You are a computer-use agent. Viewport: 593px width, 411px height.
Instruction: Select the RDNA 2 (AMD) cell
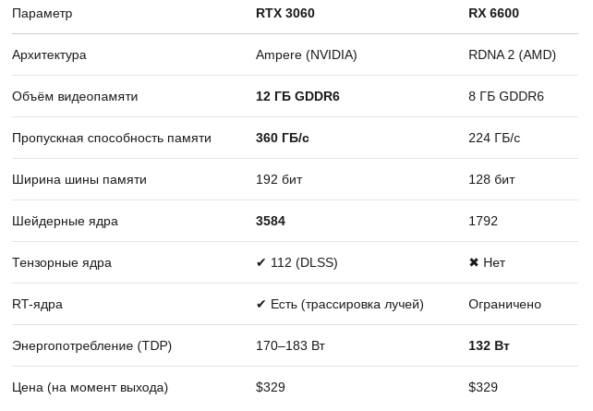pyautogui.click(x=512, y=55)
